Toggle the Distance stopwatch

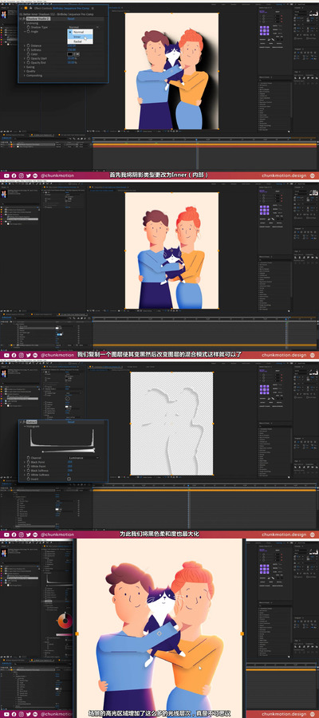pyautogui.click(x=29, y=45)
